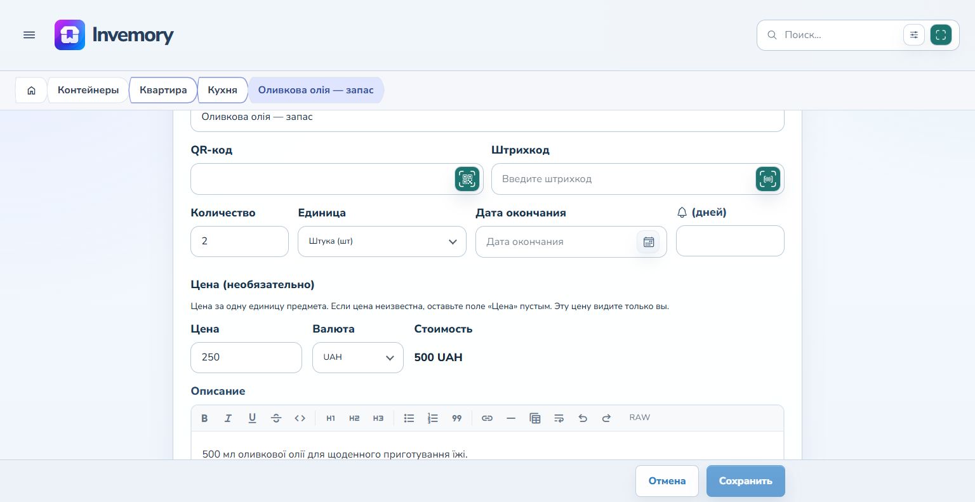Save the item with Сохранить
The image size is (975, 502).
pos(746,481)
